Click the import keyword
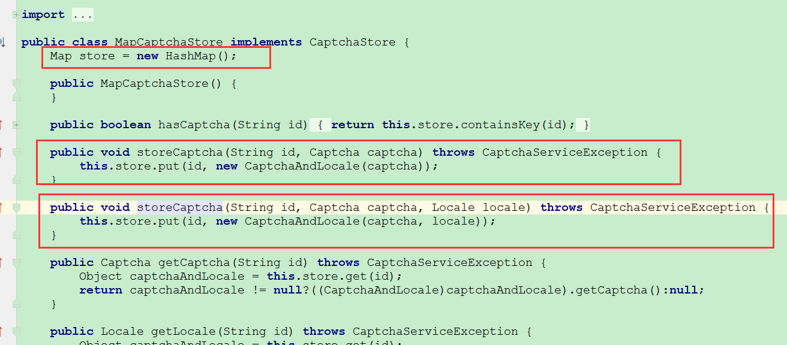 pos(43,15)
